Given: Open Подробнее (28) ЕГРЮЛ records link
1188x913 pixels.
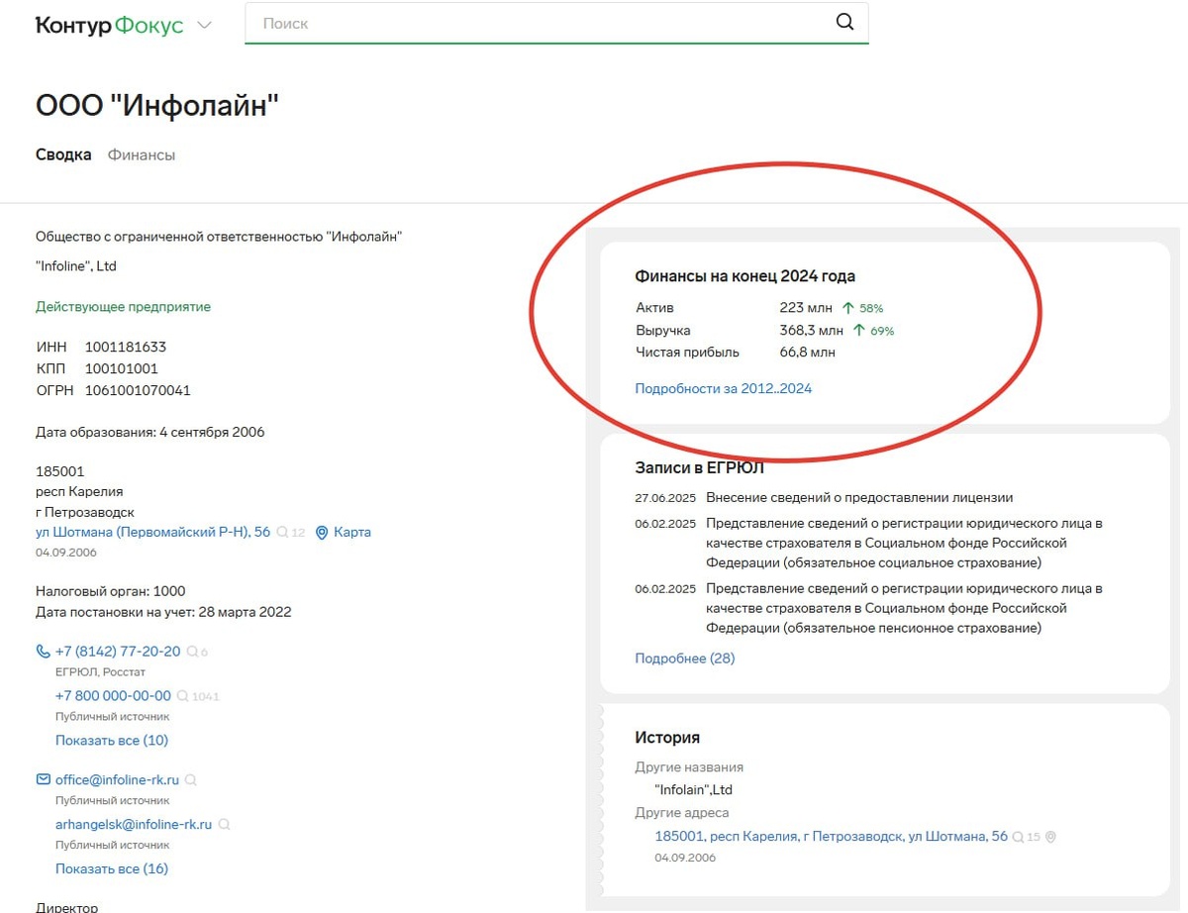Looking at the screenshot, I should point(685,658).
